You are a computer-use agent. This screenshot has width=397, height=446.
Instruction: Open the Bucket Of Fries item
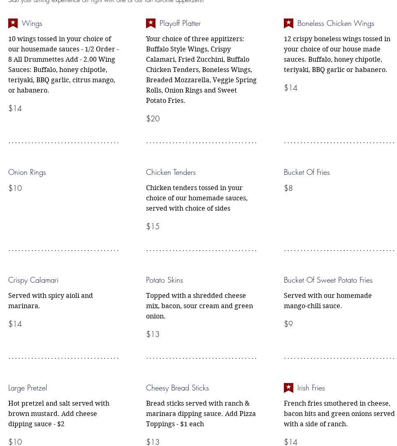(306, 172)
